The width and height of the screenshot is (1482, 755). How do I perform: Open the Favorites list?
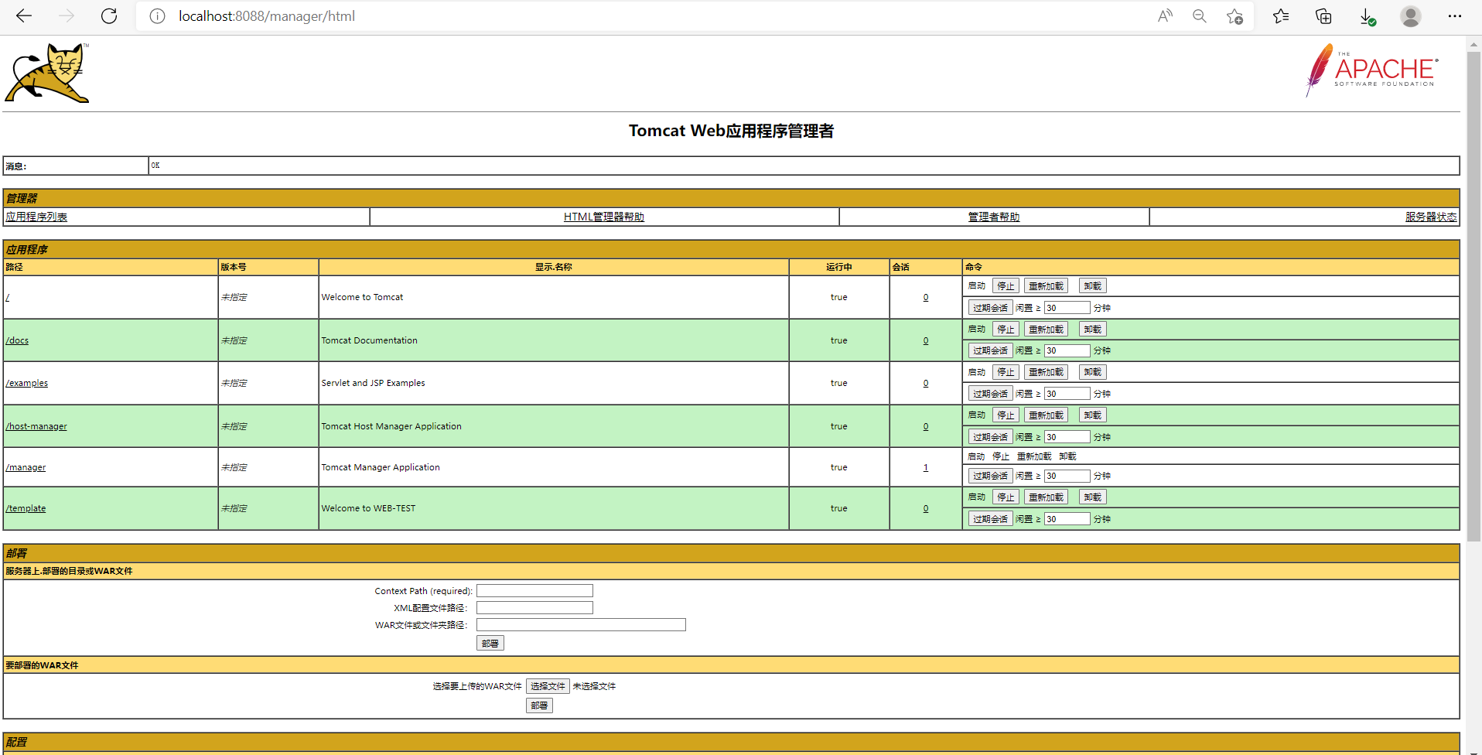tap(1281, 16)
